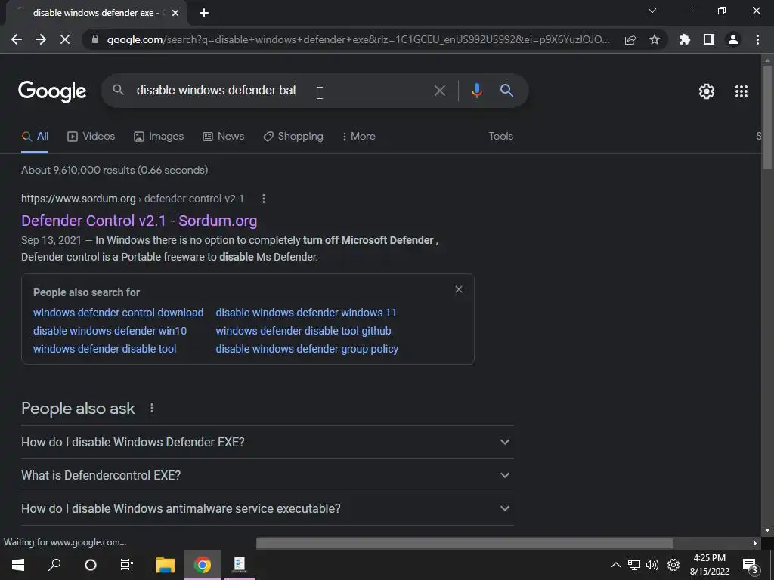Dismiss the People also search for box
This screenshot has height=580, width=774.
tap(459, 289)
